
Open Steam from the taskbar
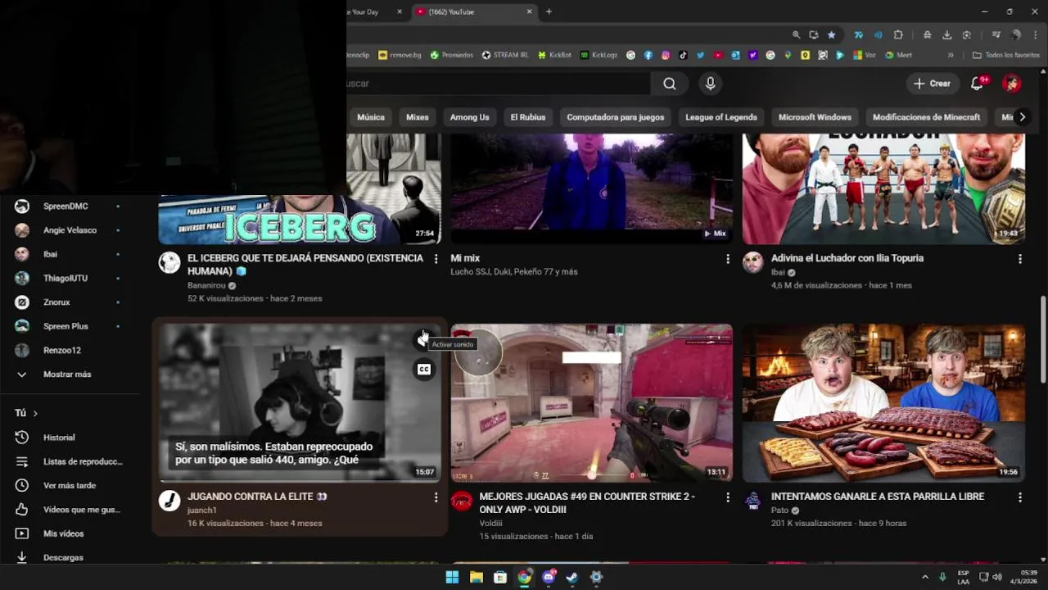tap(572, 577)
